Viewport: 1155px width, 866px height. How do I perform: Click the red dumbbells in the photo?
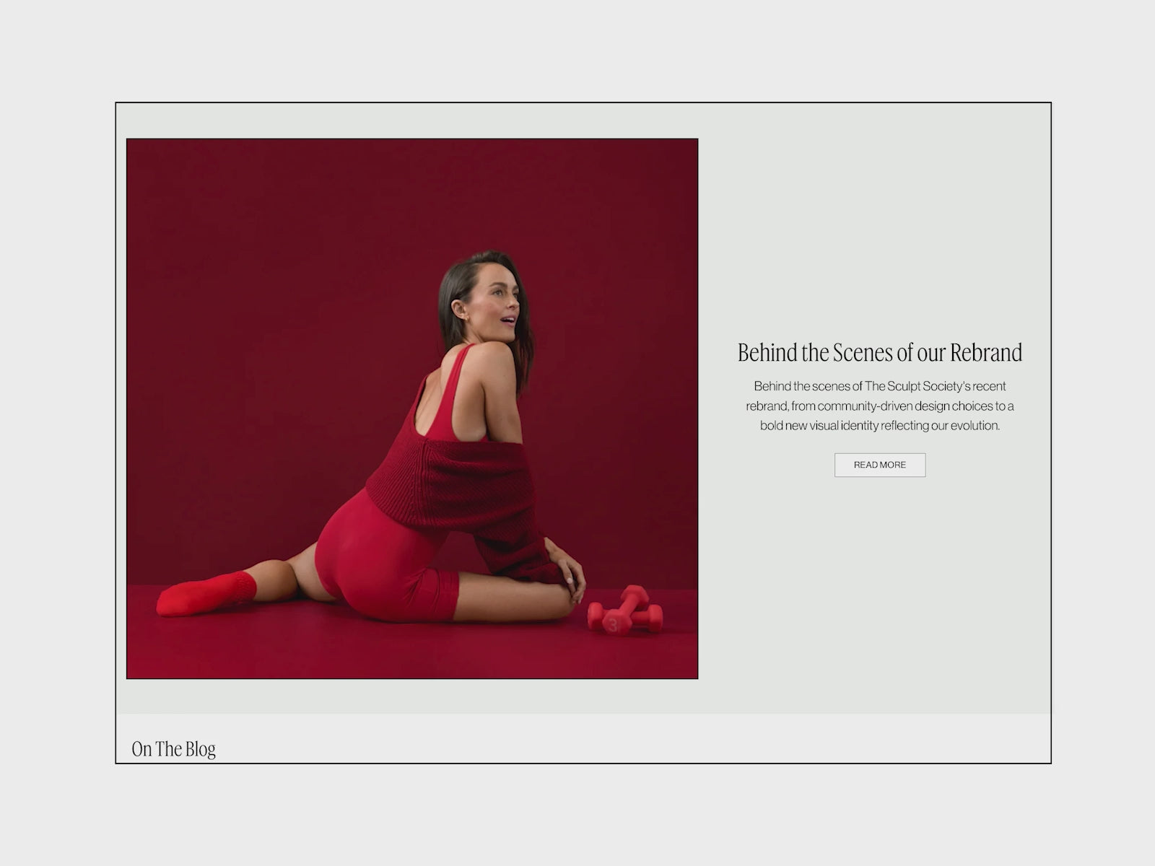[625, 611]
